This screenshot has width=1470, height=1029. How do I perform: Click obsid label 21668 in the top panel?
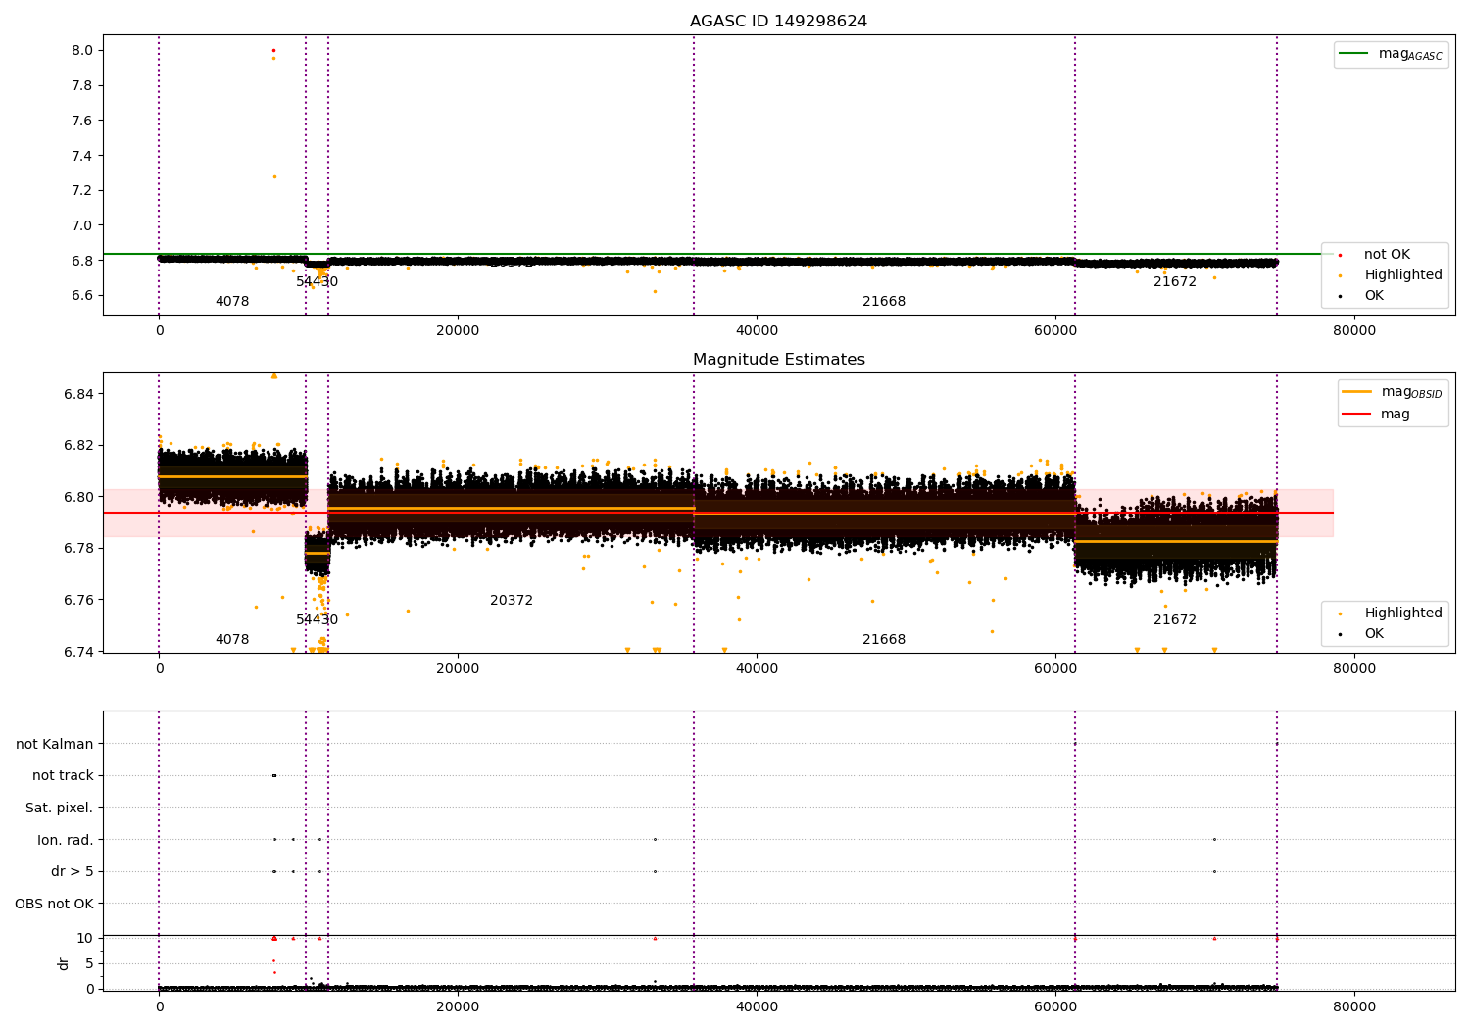click(x=884, y=302)
